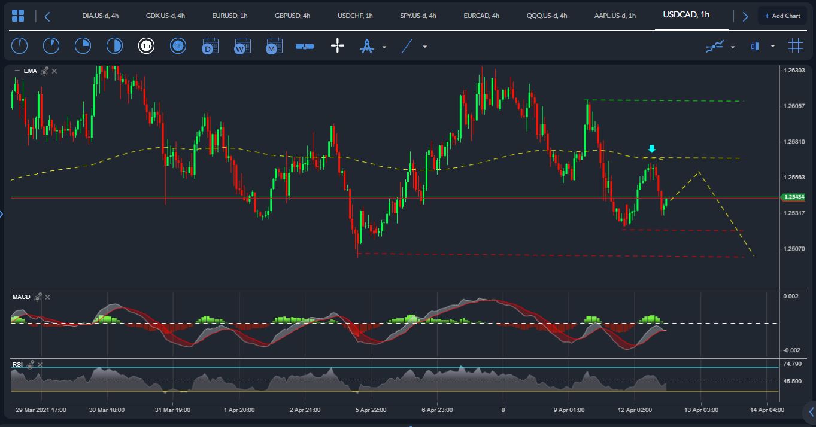
Task: Collapse the EMA indicator with the dash
Action: coord(17,71)
